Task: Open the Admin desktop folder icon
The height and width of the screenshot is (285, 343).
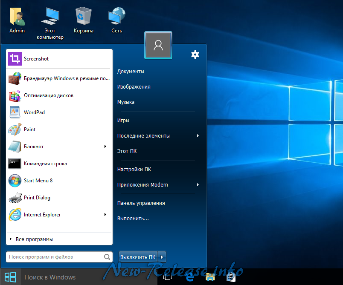Action: tap(17, 17)
